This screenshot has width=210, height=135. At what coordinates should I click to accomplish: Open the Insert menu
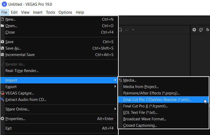coord(38,12)
